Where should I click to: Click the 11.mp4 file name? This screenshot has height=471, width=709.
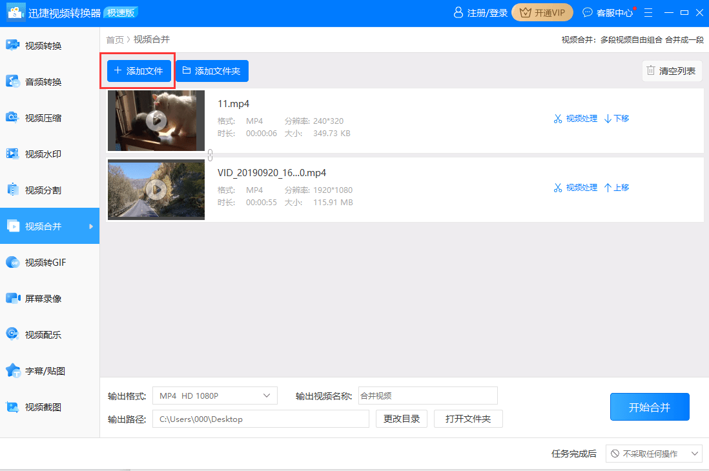pyautogui.click(x=233, y=103)
